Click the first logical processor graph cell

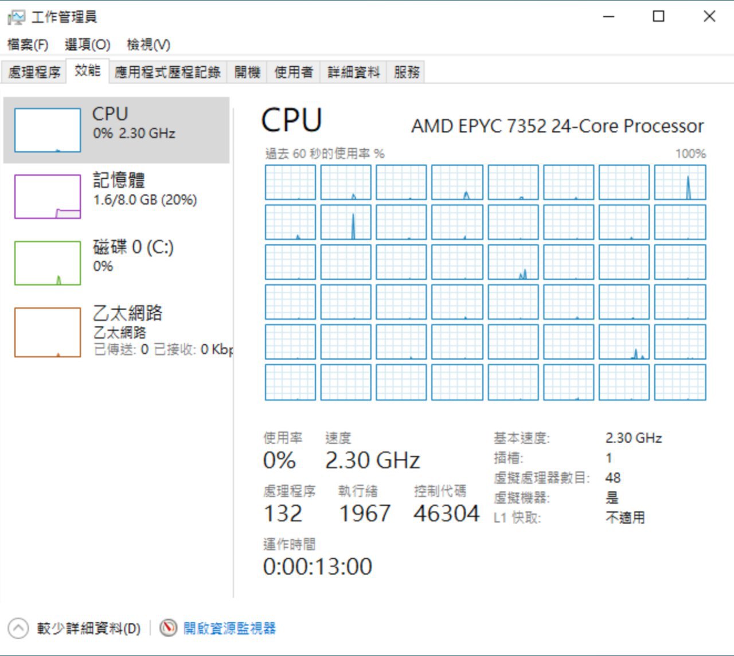[290, 182]
